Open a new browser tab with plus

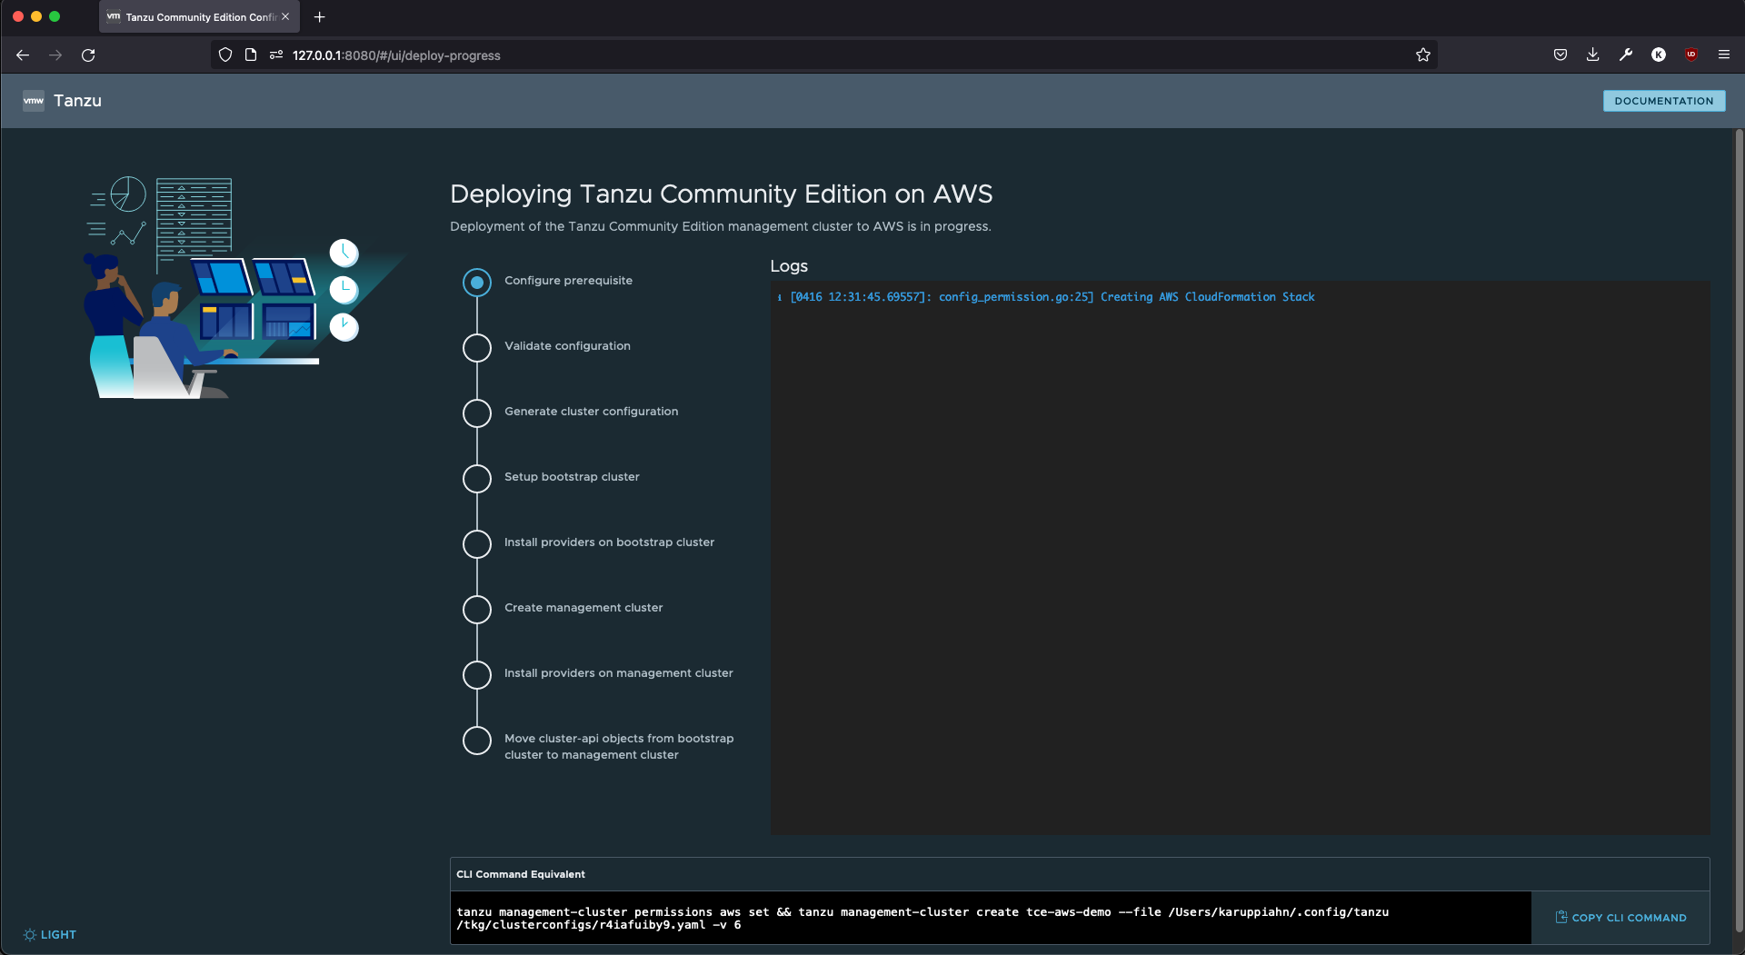point(320,17)
